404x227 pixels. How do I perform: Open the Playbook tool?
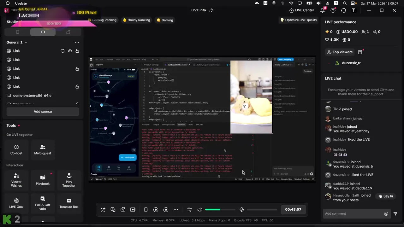[x=43, y=180]
